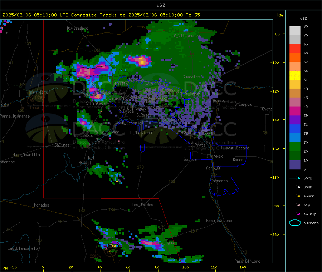Click the dBZ title at top
The height and width of the screenshot is (272, 322).
(x=161, y=5)
